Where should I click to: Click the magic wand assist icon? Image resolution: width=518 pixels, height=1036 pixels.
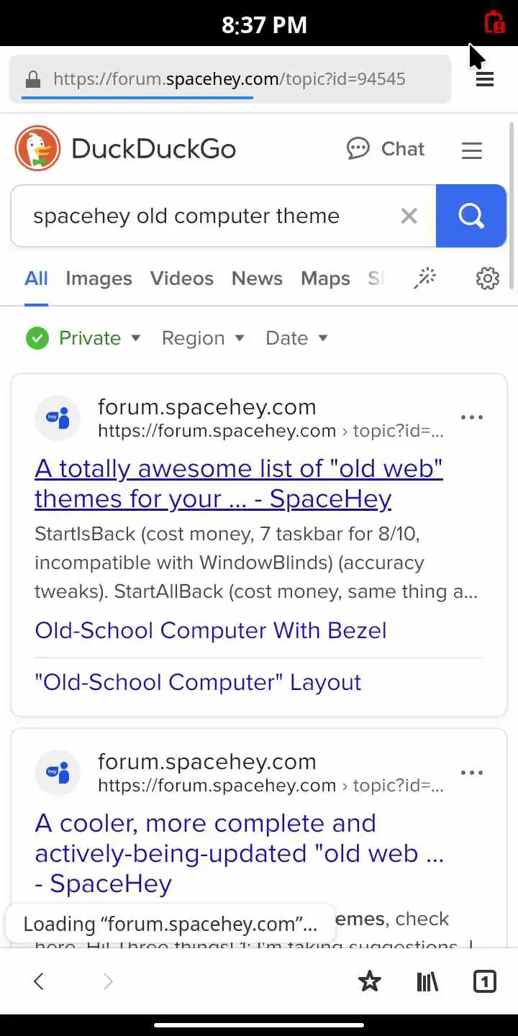tap(425, 278)
